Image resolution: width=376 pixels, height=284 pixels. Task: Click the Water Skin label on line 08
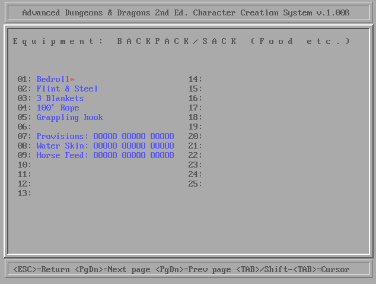coord(62,146)
